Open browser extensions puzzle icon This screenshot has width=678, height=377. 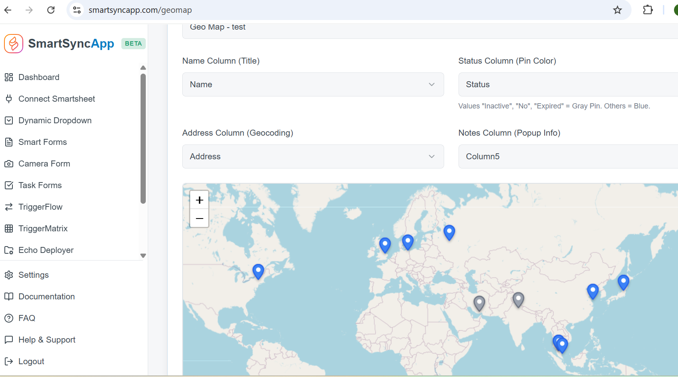(648, 10)
